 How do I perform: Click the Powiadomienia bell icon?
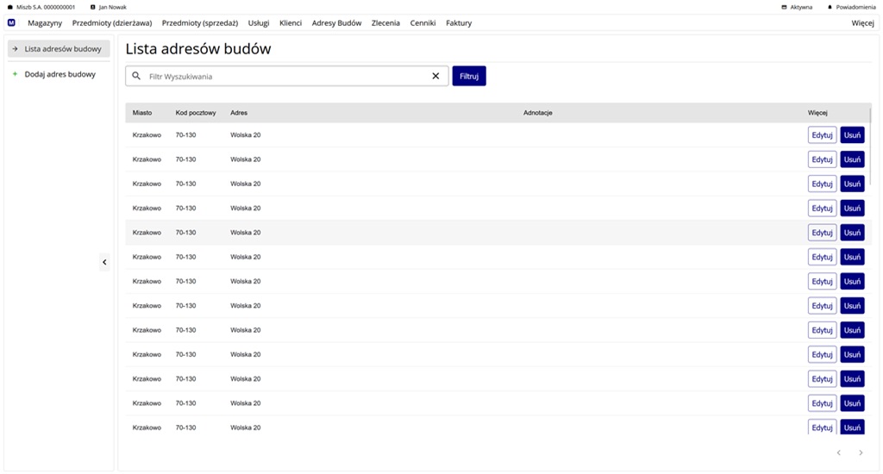tap(830, 7)
